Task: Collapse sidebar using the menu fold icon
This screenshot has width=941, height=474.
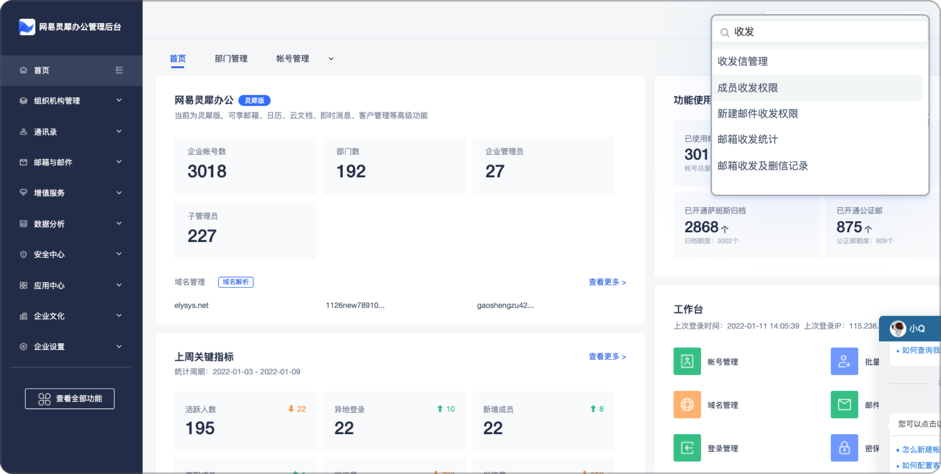Action: (x=119, y=70)
